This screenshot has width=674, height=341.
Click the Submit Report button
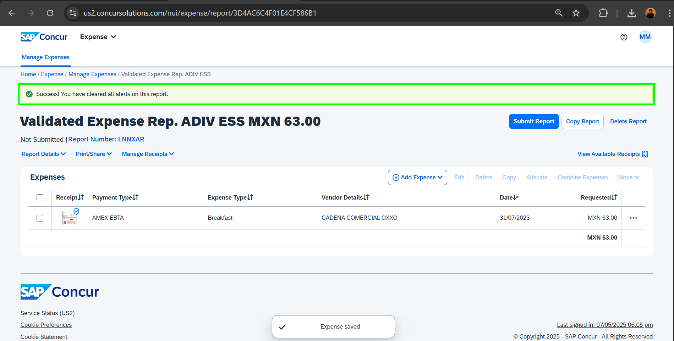[534, 121]
